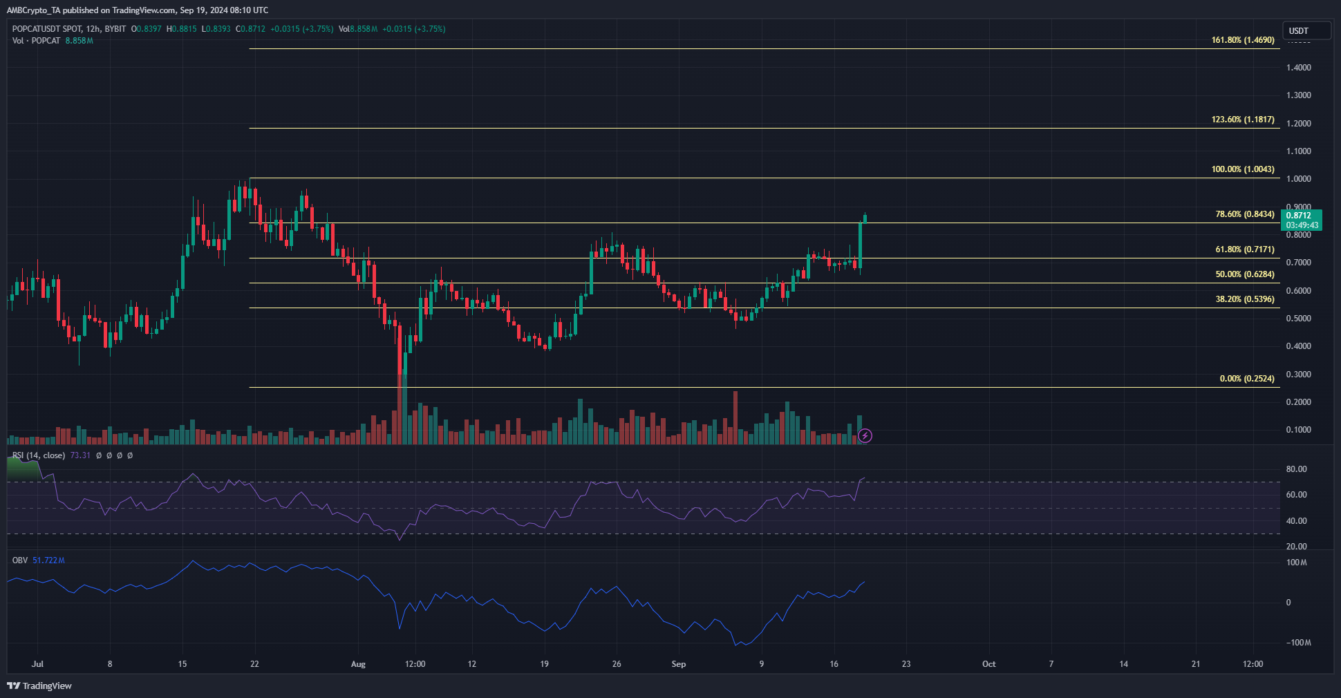Click the 1.0000 price axis label
Viewport: 1341px width, 698px height.
point(1299,179)
